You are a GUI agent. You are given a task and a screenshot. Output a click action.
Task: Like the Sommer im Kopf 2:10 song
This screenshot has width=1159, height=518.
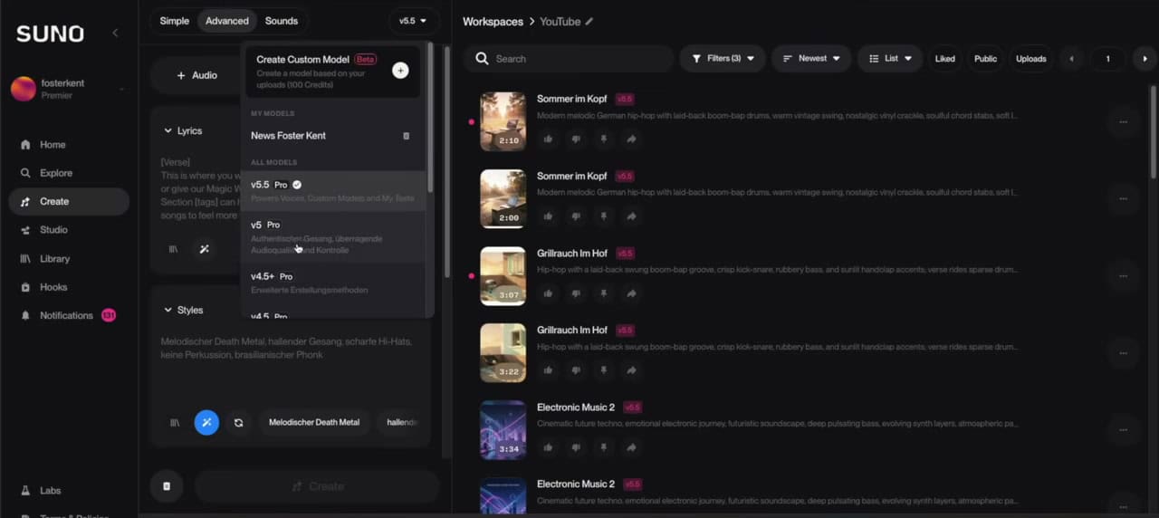click(x=548, y=139)
